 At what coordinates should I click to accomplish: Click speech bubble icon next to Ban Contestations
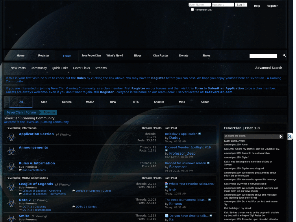[21, 170]
